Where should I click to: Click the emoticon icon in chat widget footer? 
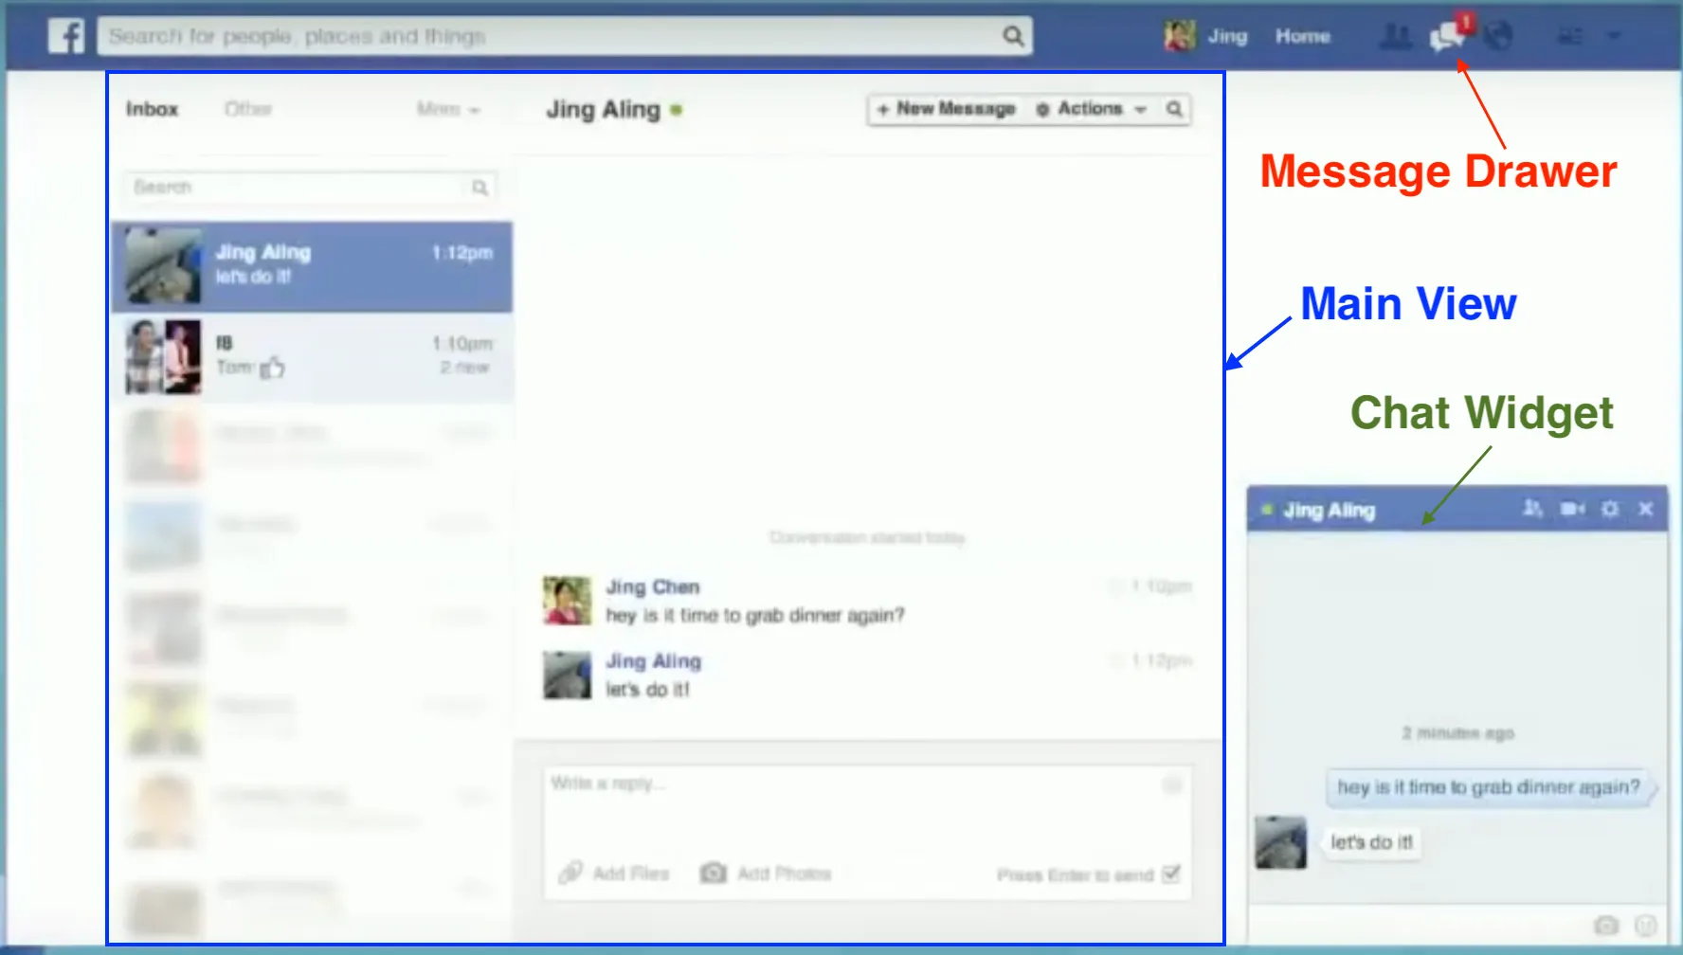click(x=1646, y=925)
